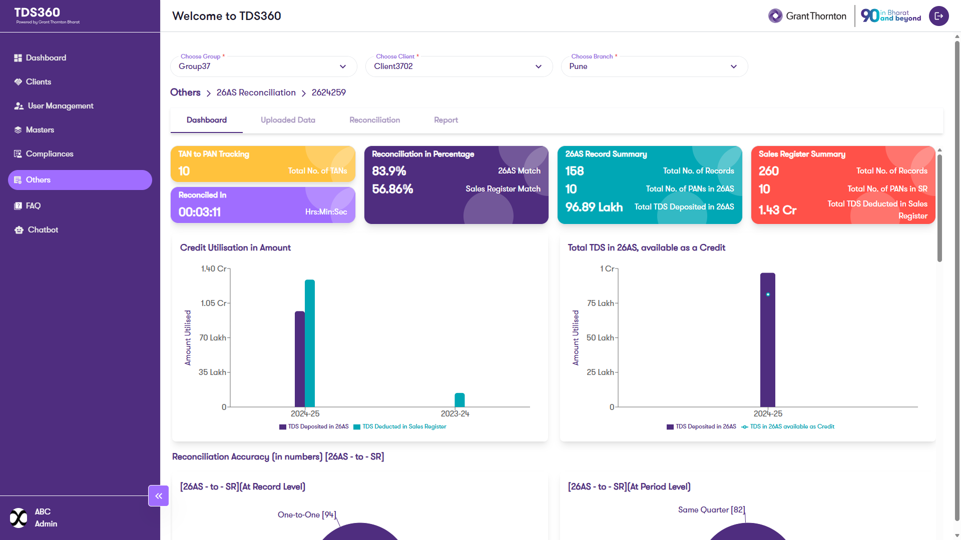The image size is (961, 540).
Task: Click the 26AS Record Summary card
Action: click(x=650, y=185)
